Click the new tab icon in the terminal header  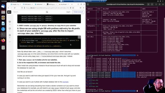(x=88, y=4)
